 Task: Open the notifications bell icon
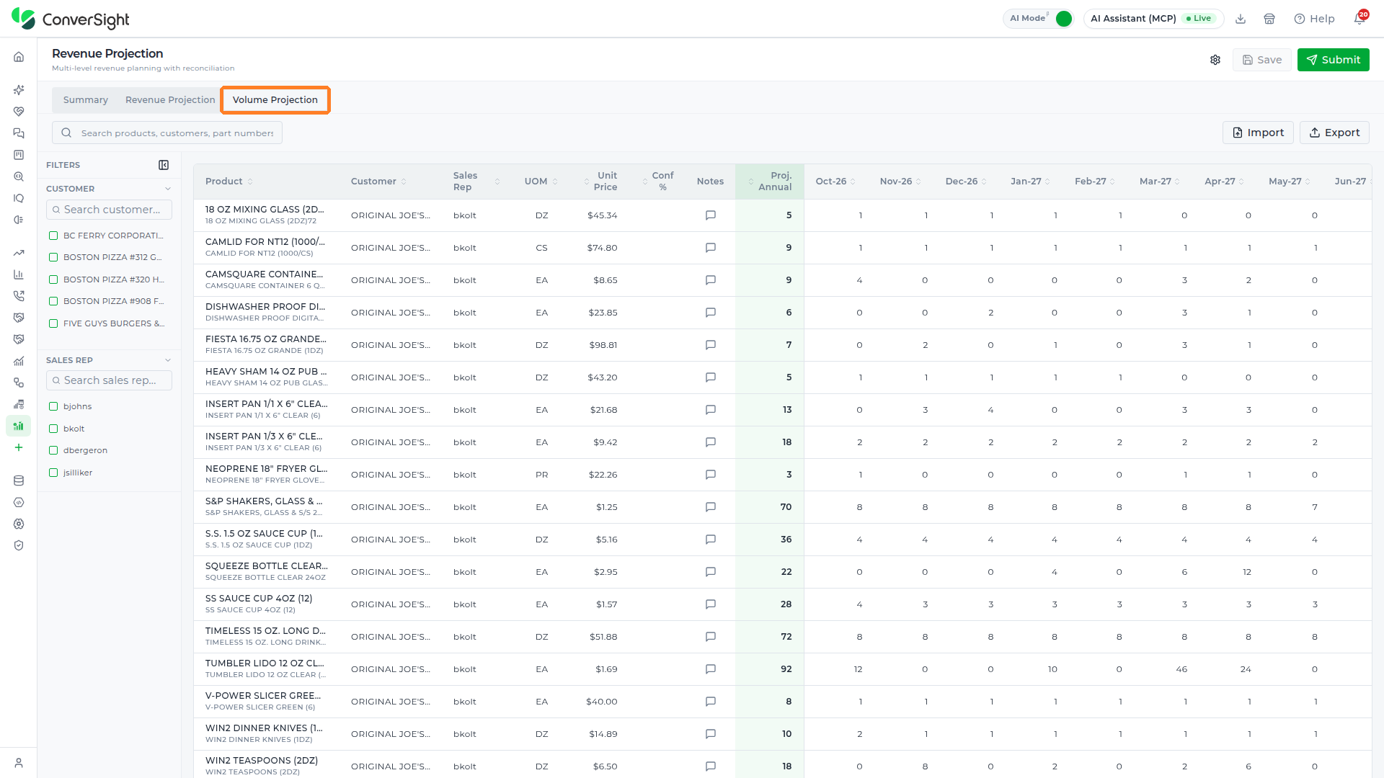click(1359, 19)
